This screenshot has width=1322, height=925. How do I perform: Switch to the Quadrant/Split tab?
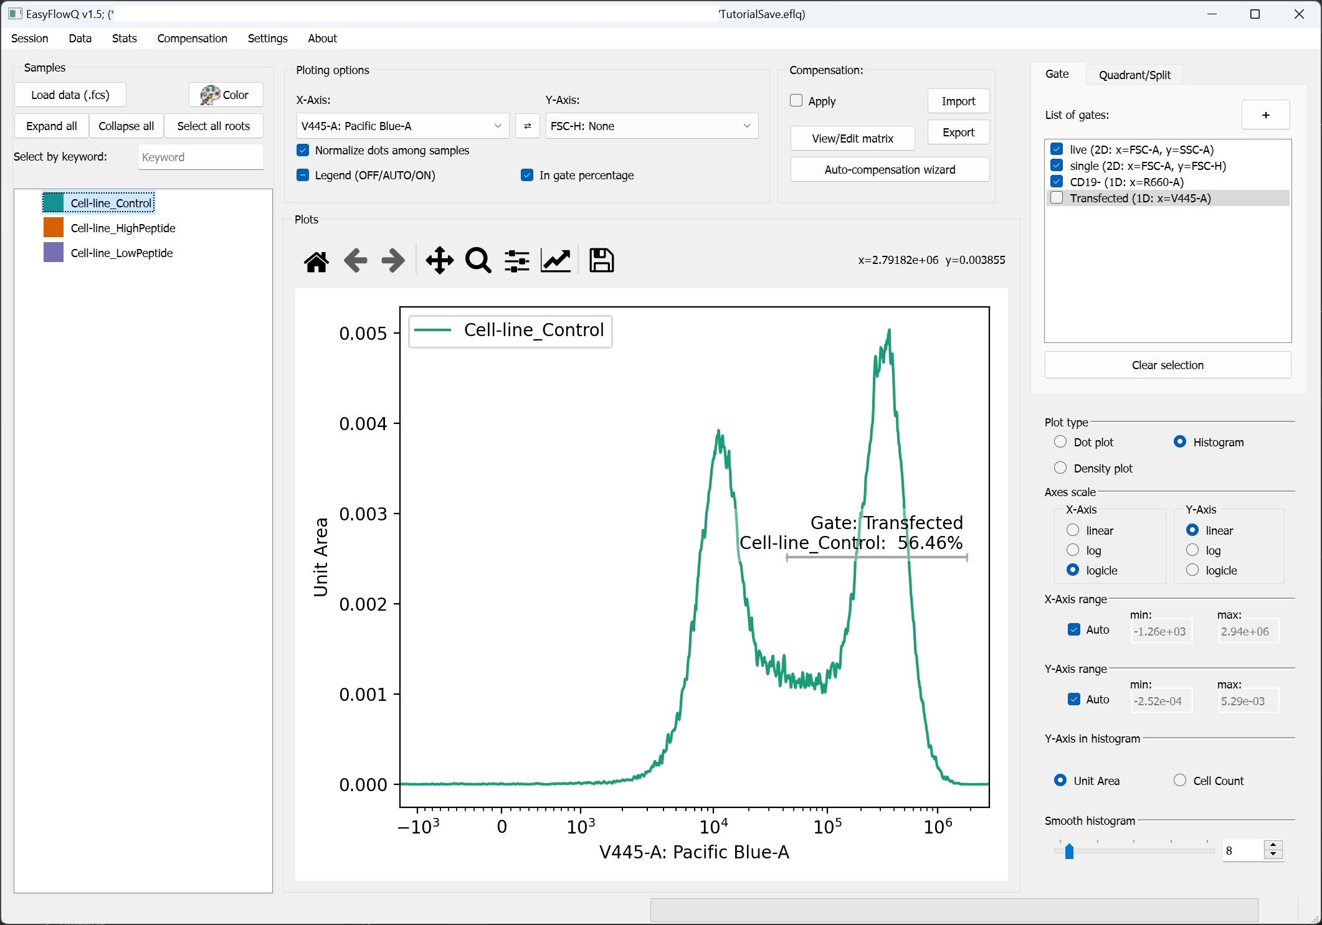point(1134,75)
